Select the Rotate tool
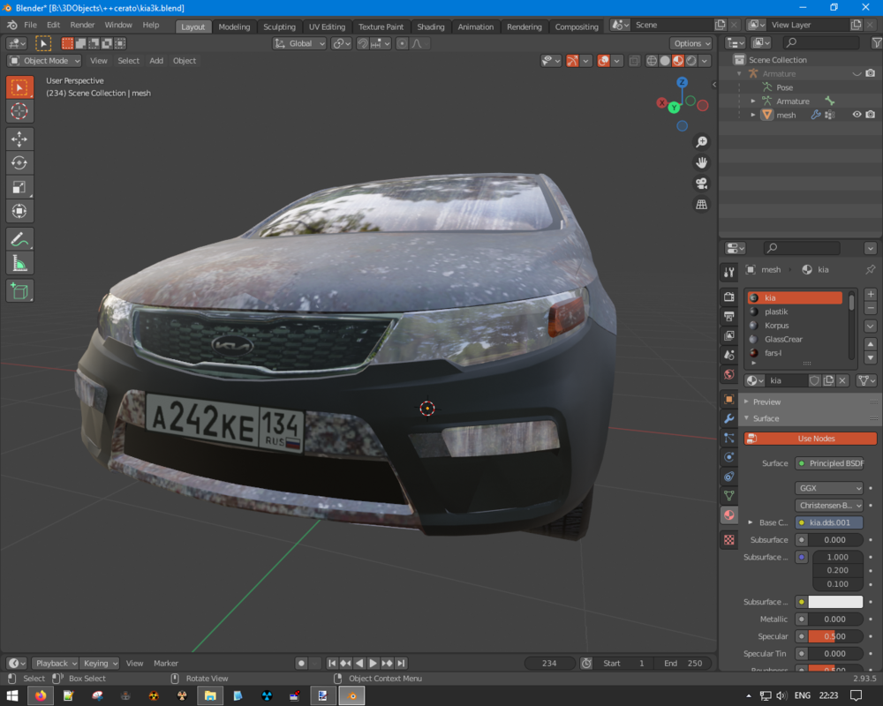The image size is (883, 706). pyautogui.click(x=19, y=163)
